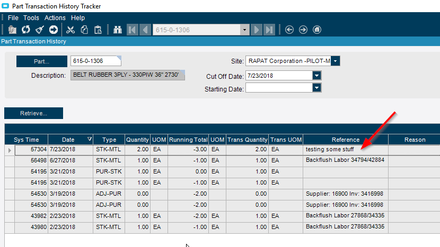Click the Home toolbar icon
Viewport: 440px width, 247px height.
click(317, 30)
